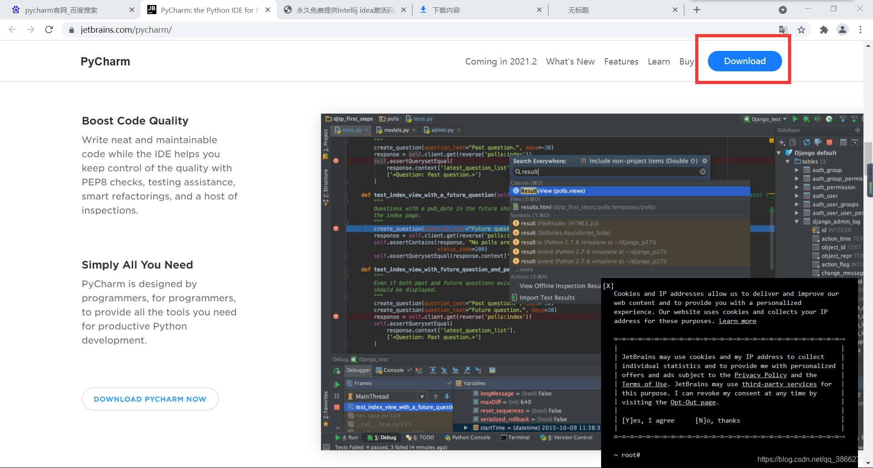Dismiss cookie notice with [X]

pyautogui.click(x=608, y=286)
